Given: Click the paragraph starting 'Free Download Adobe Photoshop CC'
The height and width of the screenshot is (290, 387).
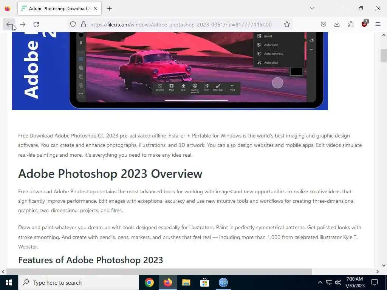Looking at the screenshot, I should [190, 145].
